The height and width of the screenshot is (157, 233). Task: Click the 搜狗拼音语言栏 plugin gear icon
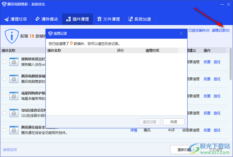[14, 61]
